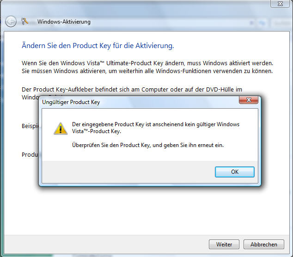The height and width of the screenshot is (257, 293).
Task: Click the key icon beside Windows-Aktivierung
Action: (x=25, y=22)
